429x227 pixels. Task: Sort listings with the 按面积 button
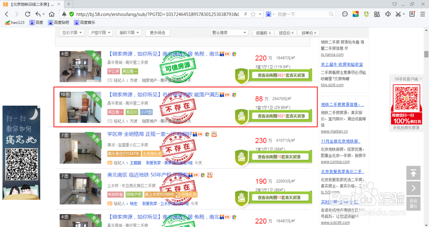click(x=263, y=33)
